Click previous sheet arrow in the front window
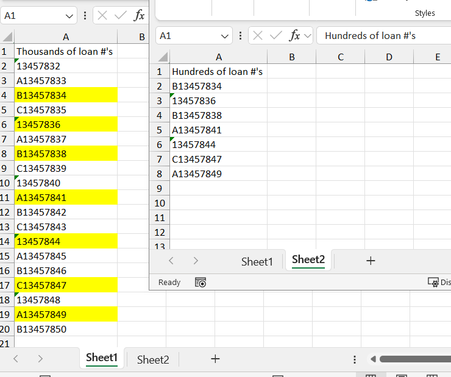Image resolution: width=451 pixels, height=377 pixels. click(171, 261)
